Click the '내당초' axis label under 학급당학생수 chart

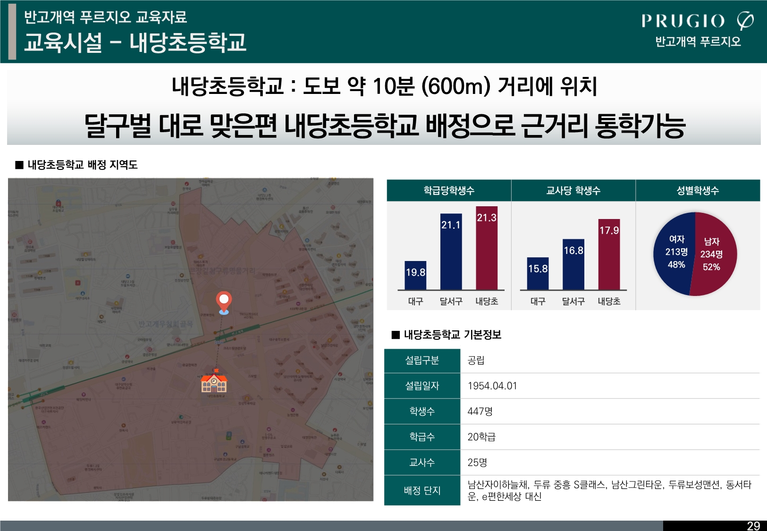[x=487, y=302]
